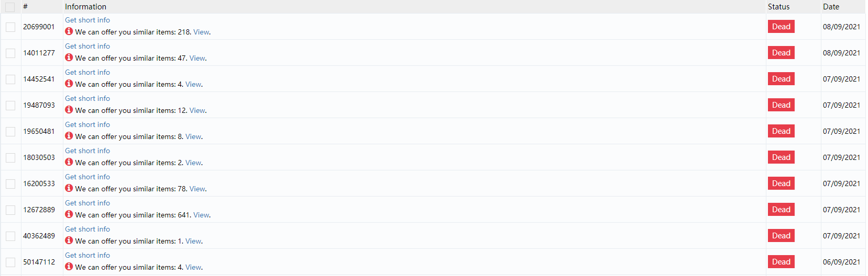Click the Dead status label for 14011277
The image size is (868, 276).
click(781, 53)
